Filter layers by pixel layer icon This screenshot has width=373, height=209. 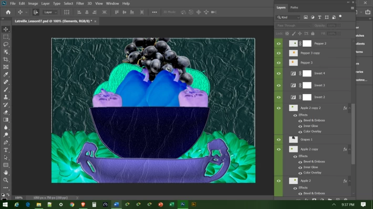click(306, 17)
